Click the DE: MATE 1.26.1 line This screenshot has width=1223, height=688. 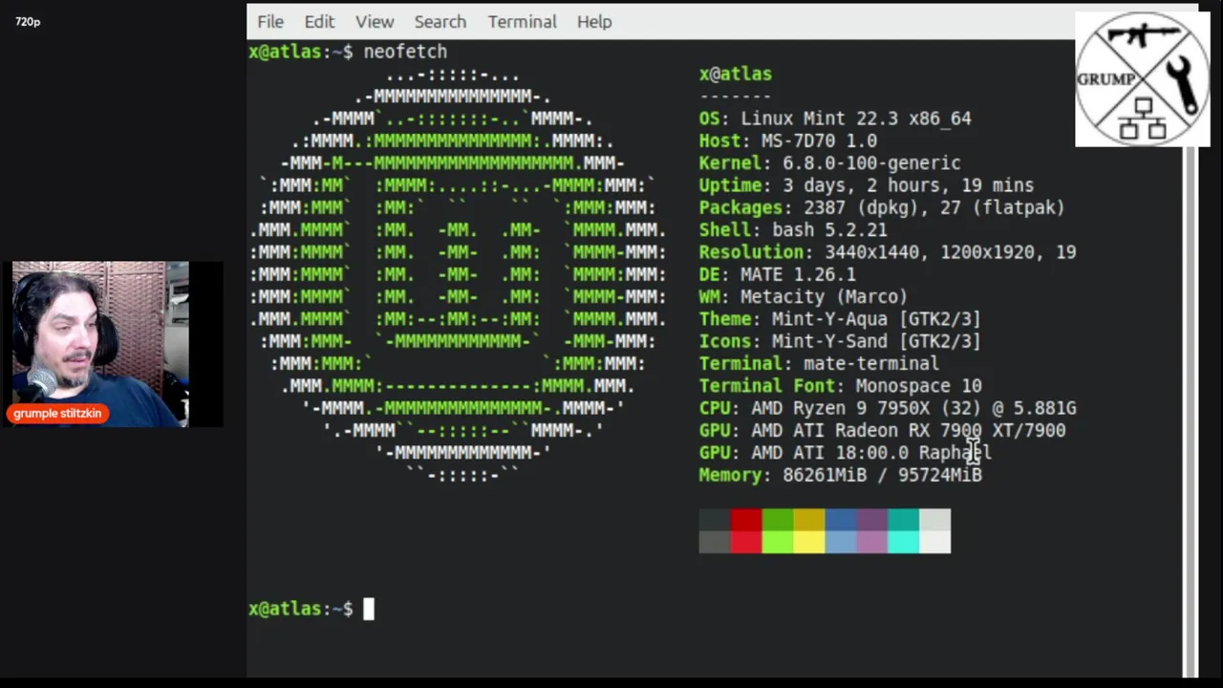click(x=777, y=274)
